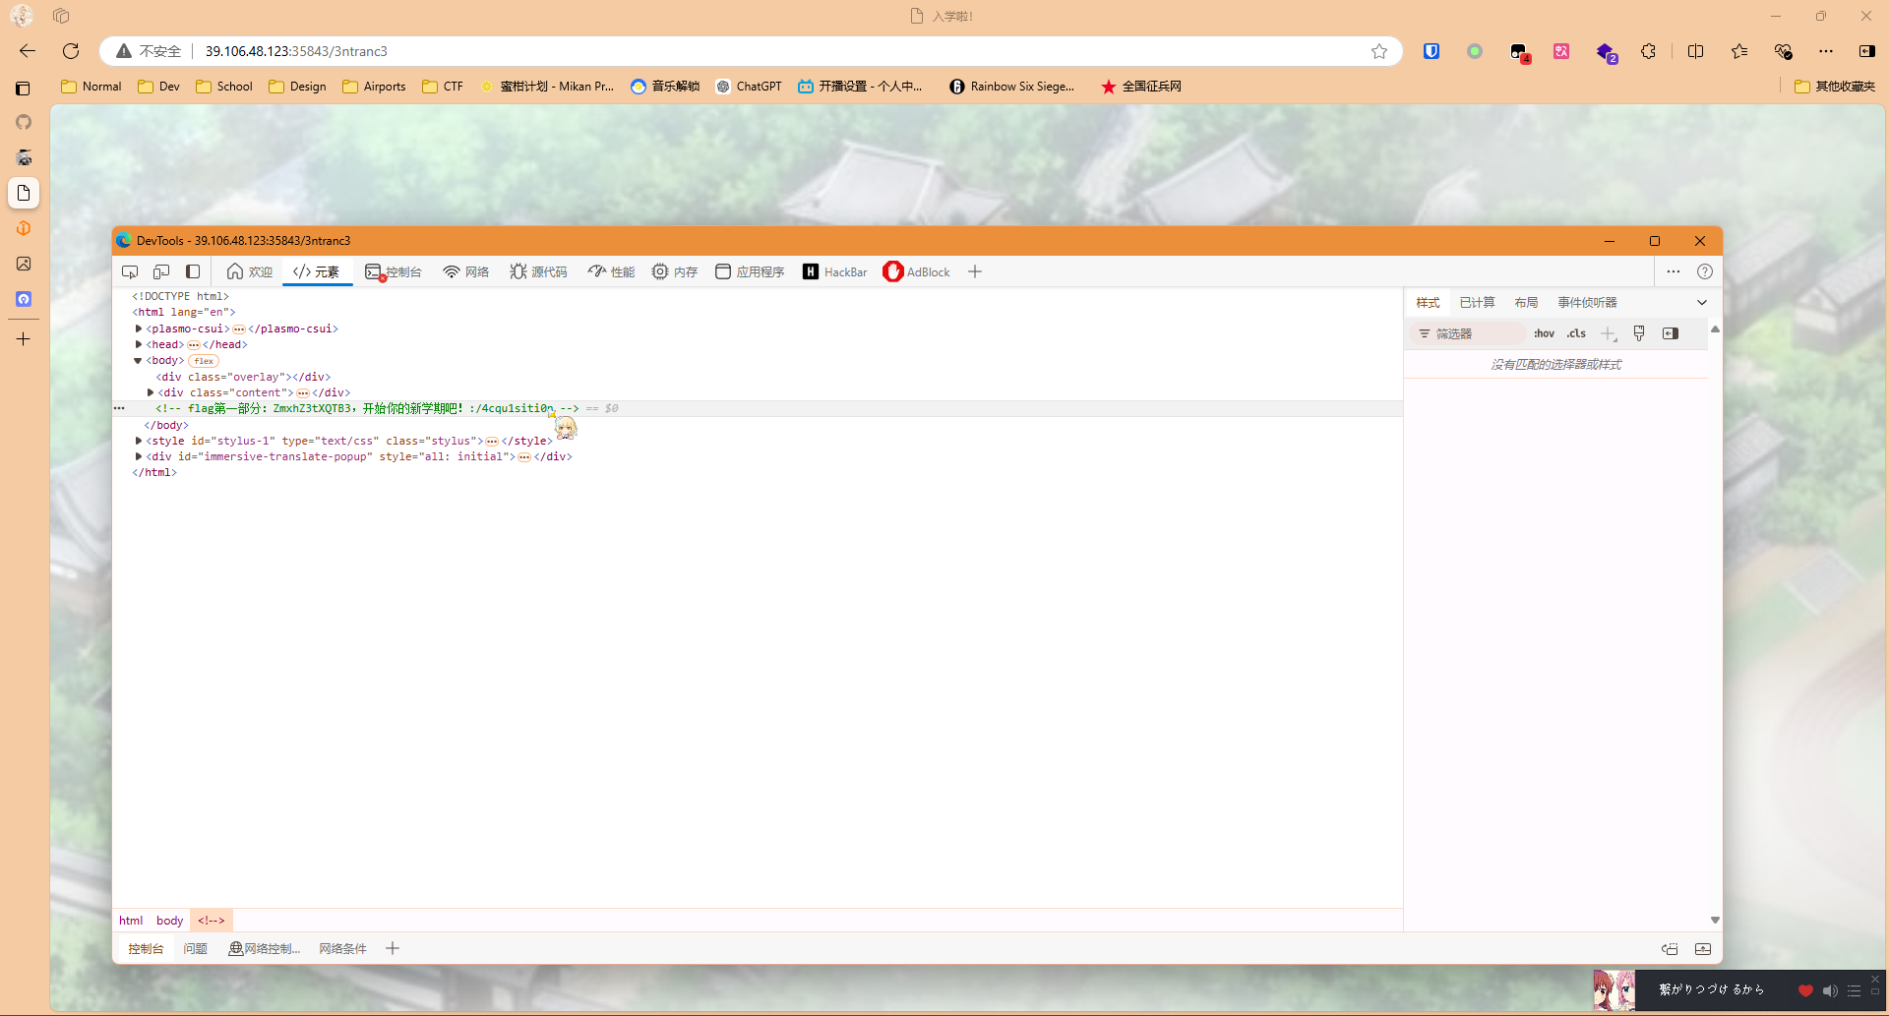Expand the div class content node
The image size is (1889, 1016).
[150, 392]
